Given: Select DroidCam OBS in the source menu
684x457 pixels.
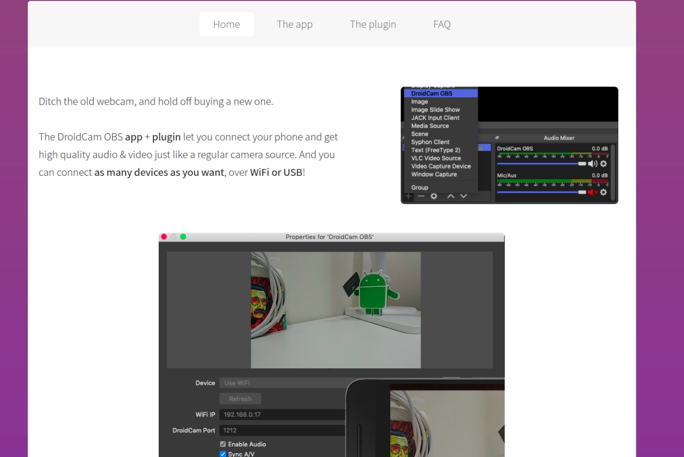Looking at the screenshot, I should tap(440, 94).
